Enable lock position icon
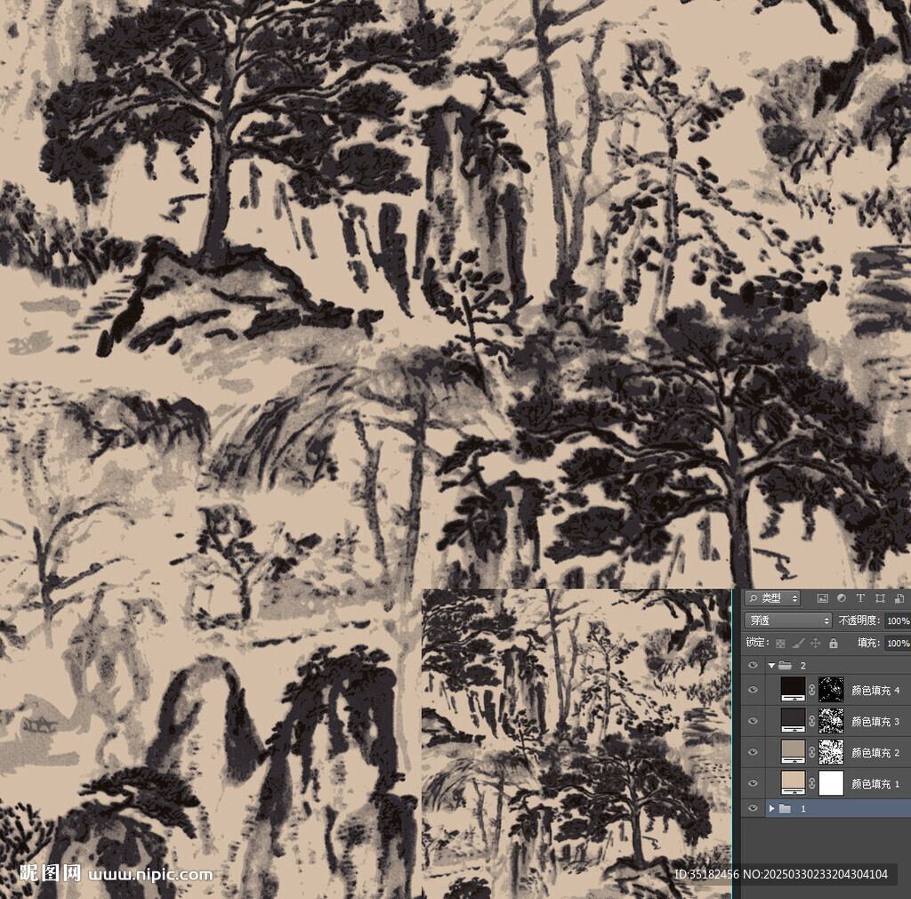This screenshot has width=911, height=899. (815, 643)
